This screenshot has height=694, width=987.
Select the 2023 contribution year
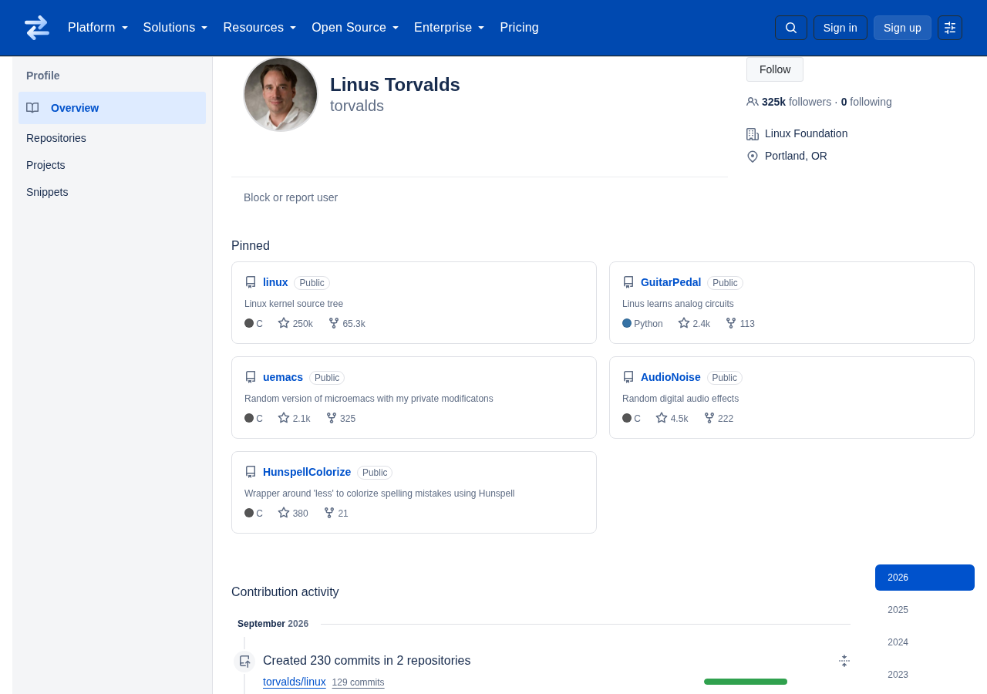(925, 675)
